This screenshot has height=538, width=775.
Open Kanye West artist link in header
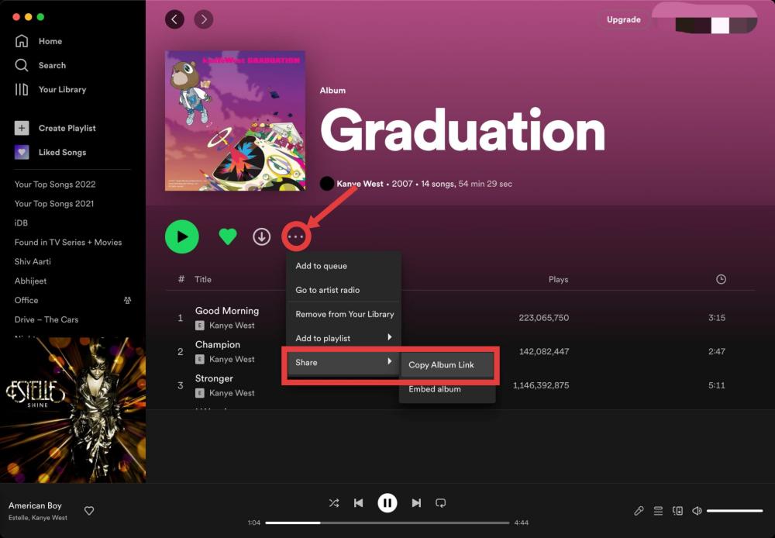[x=360, y=184]
